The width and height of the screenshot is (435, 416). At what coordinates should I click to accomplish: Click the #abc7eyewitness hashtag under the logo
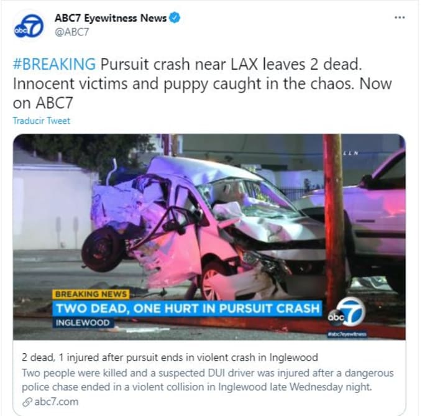click(x=347, y=335)
